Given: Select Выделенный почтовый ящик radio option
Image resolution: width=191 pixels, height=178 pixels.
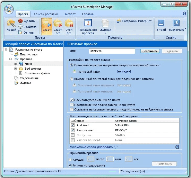Looking at the screenshot, I should pos(72,79).
